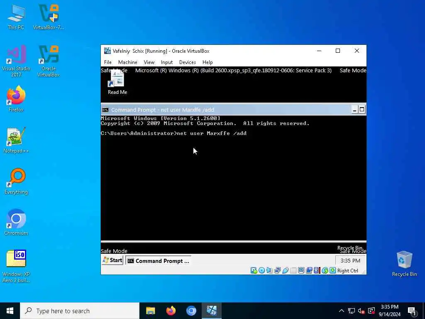Screen dimensions: 425x319
Task: Click the VirtualBox window title bar icon
Action: [x=107, y=51]
